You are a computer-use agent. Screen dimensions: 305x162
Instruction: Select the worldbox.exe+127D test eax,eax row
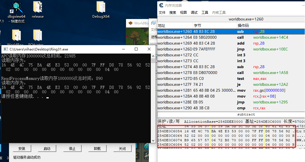tap(231, 79)
